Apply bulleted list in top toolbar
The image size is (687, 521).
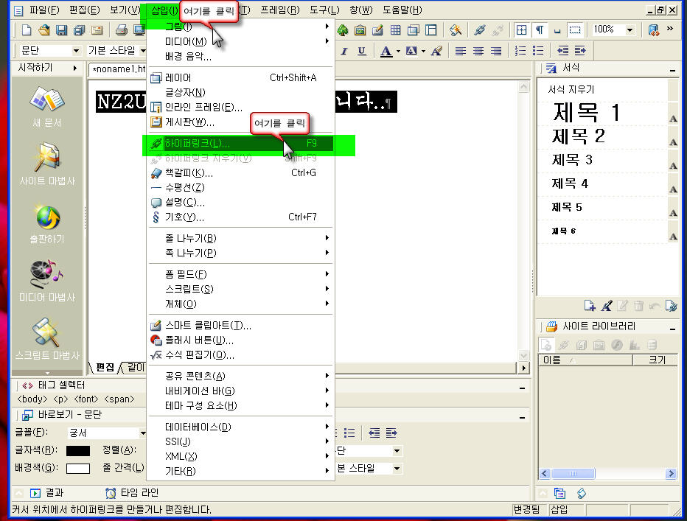(x=538, y=51)
